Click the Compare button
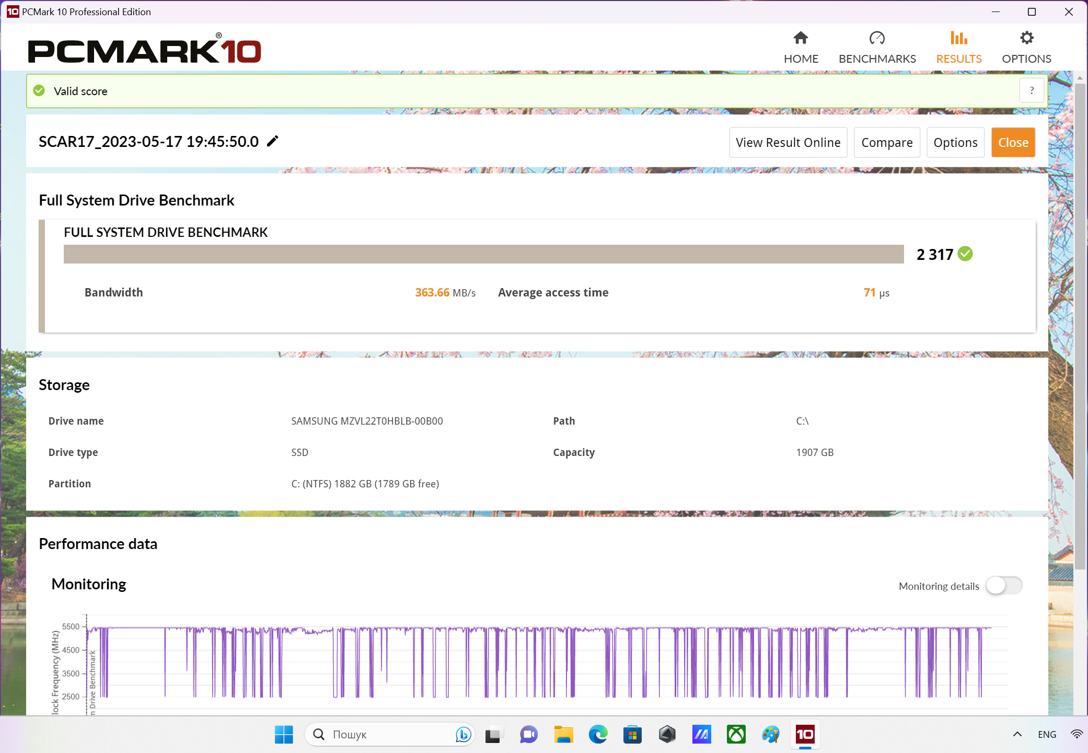1088x753 pixels. (886, 142)
